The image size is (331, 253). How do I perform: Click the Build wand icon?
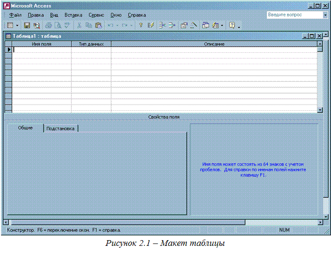coord(194,26)
